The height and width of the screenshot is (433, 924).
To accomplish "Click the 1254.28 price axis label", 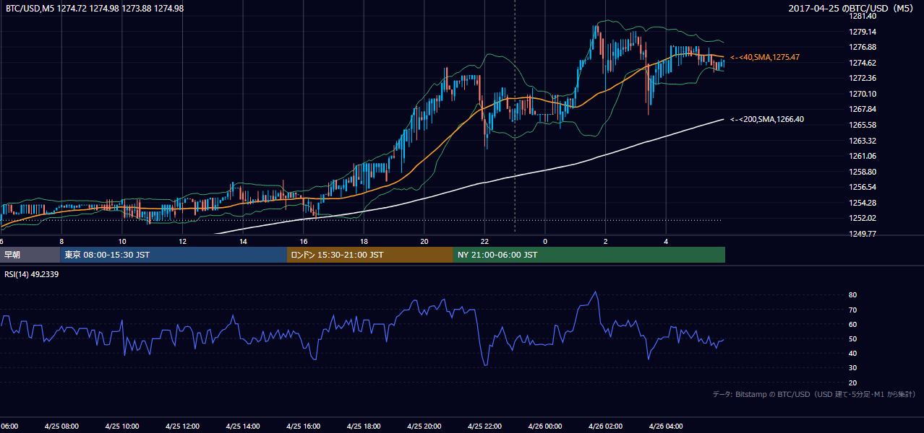I will click(x=863, y=203).
